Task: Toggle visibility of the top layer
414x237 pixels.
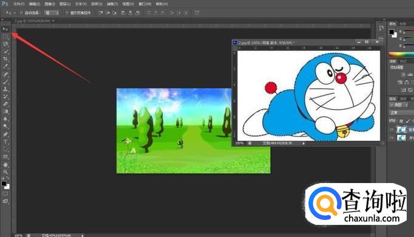Action: 392,130
